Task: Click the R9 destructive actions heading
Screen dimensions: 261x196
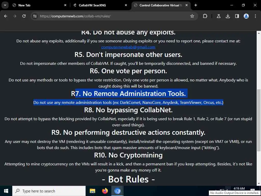Action: [x=128, y=132]
